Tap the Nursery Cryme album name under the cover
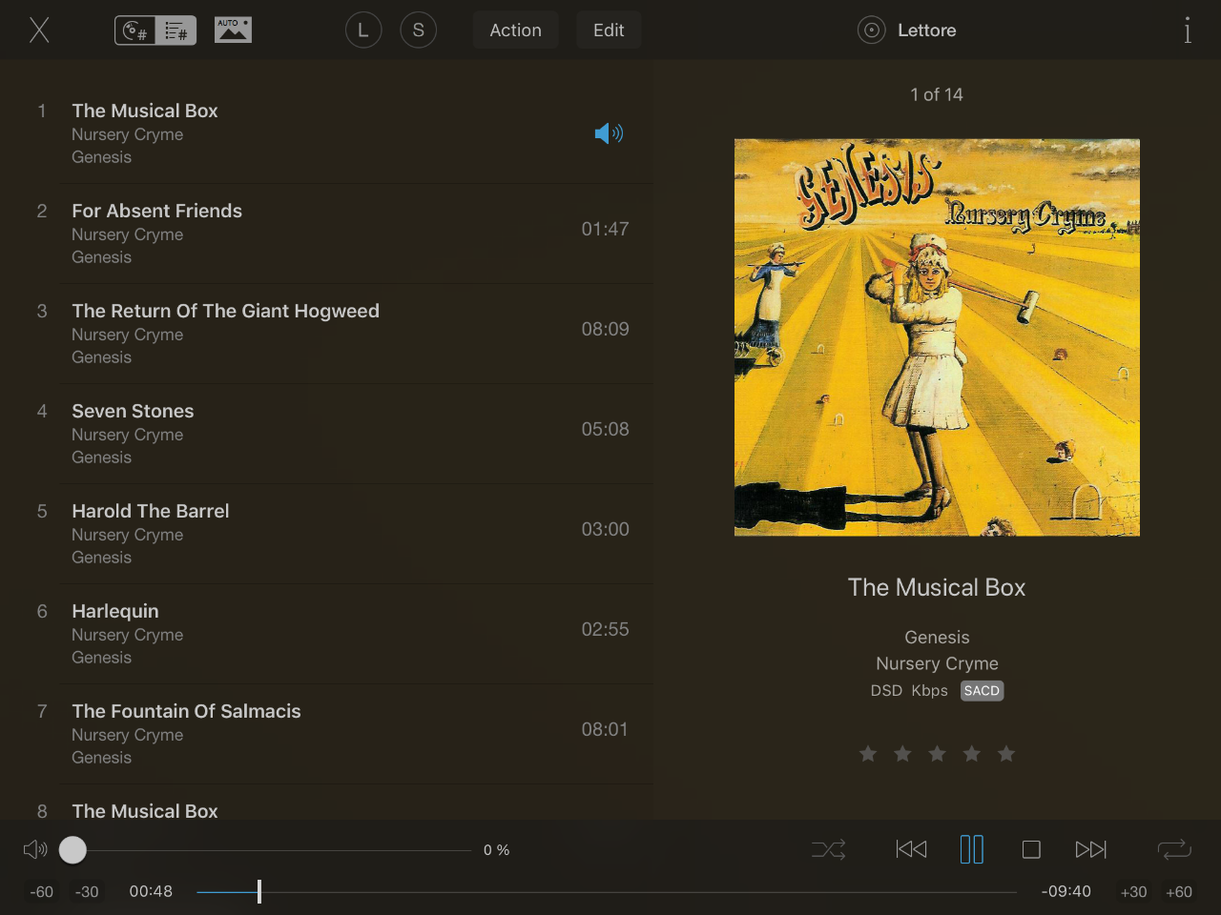Viewport: 1221px width, 915px height. 937,663
